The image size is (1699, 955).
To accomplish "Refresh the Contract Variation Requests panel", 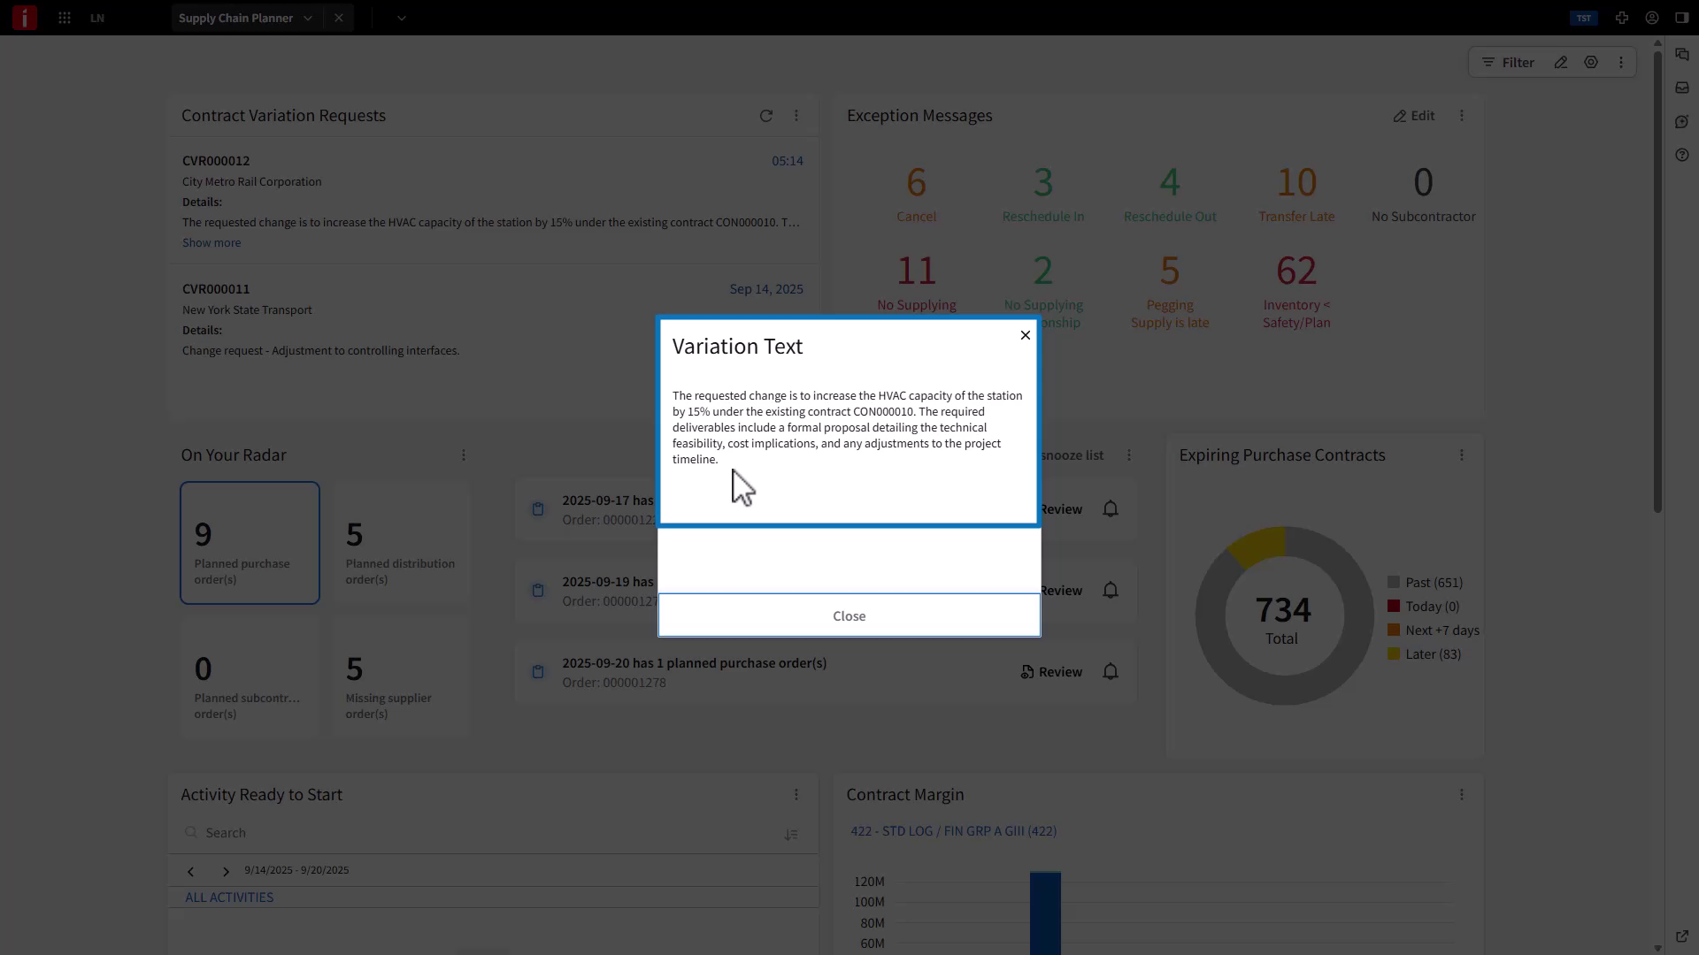I will [x=766, y=115].
